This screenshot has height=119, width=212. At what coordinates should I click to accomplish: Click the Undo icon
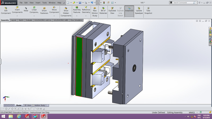click(92, 3)
